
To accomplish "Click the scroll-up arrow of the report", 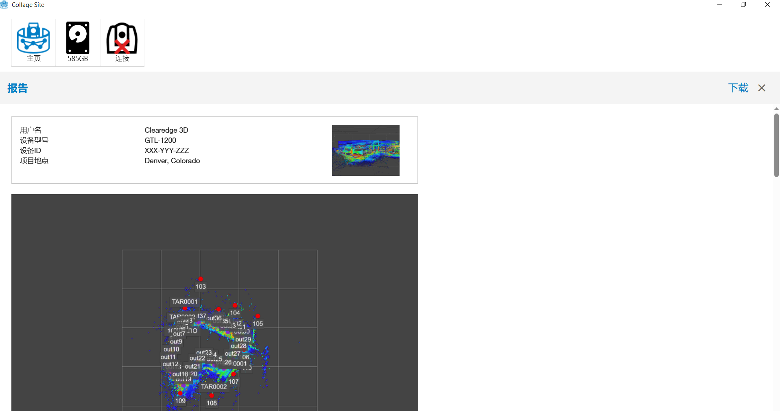I will pos(776,109).
